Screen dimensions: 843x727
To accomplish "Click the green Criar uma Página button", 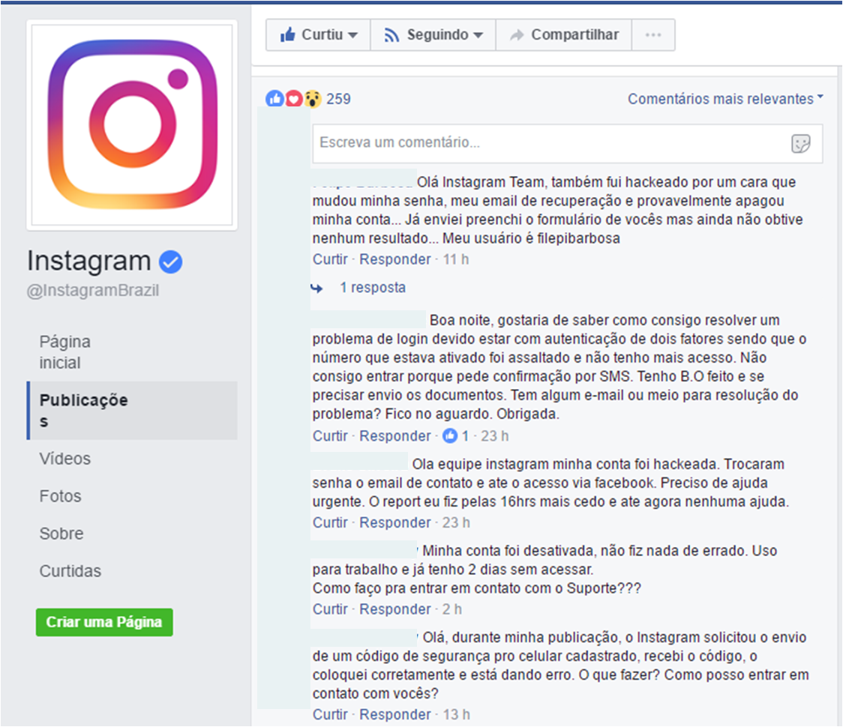I will click(104, 622).
